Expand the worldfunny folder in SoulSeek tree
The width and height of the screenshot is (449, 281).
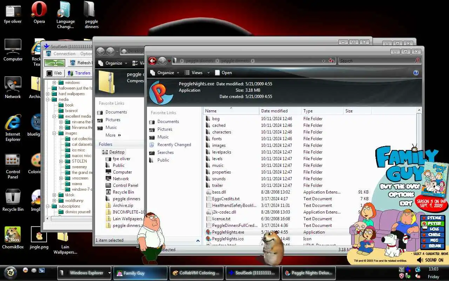[x=54, y=201]
